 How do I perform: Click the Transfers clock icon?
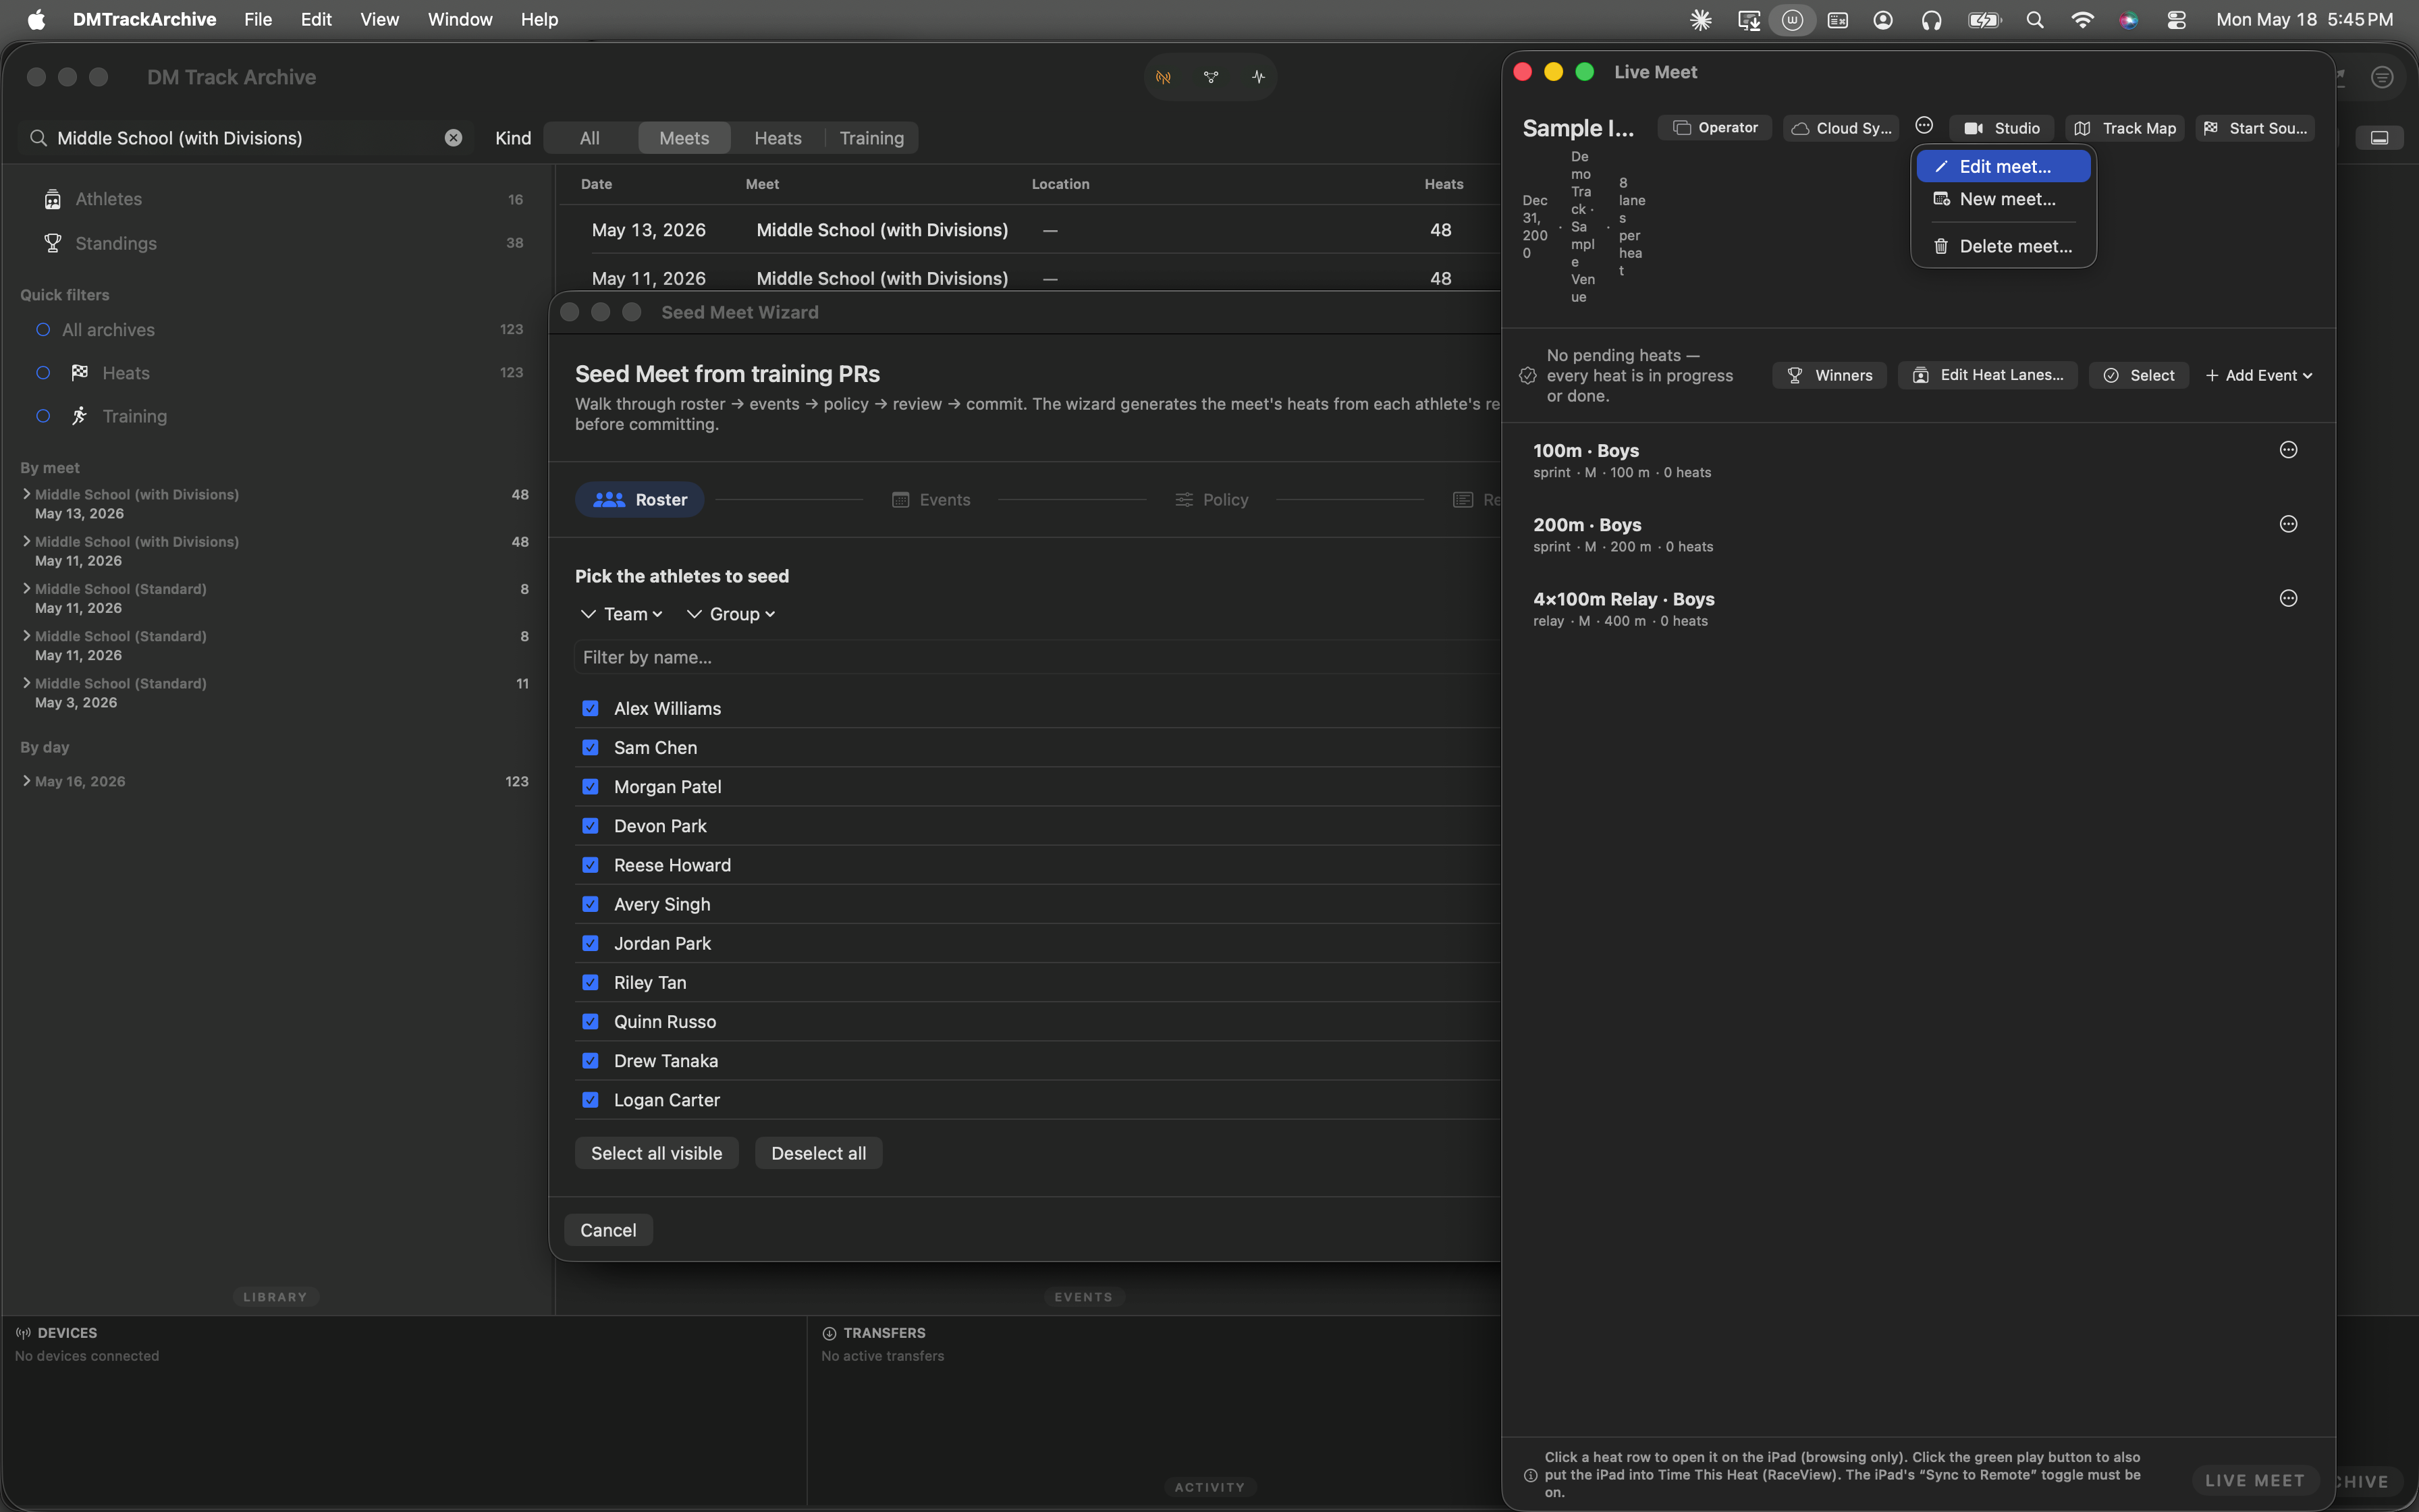pyautogui.click(x=829, y=1333)
